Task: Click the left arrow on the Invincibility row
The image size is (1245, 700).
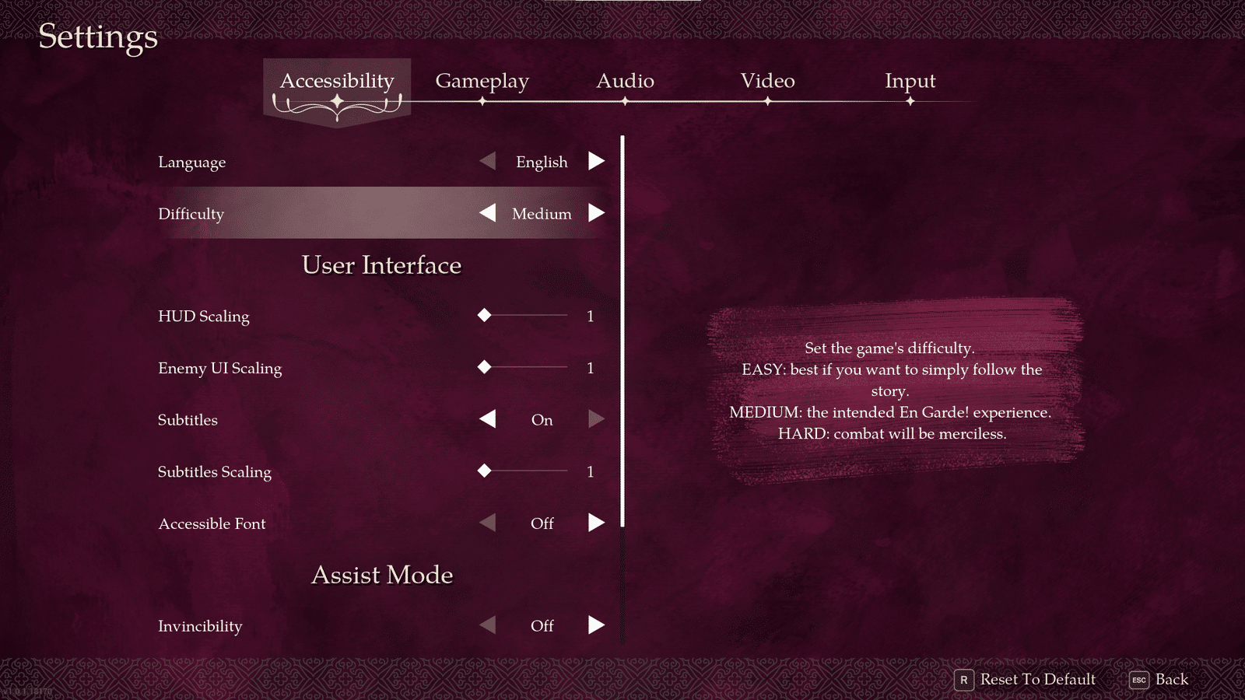Action: 488,625
